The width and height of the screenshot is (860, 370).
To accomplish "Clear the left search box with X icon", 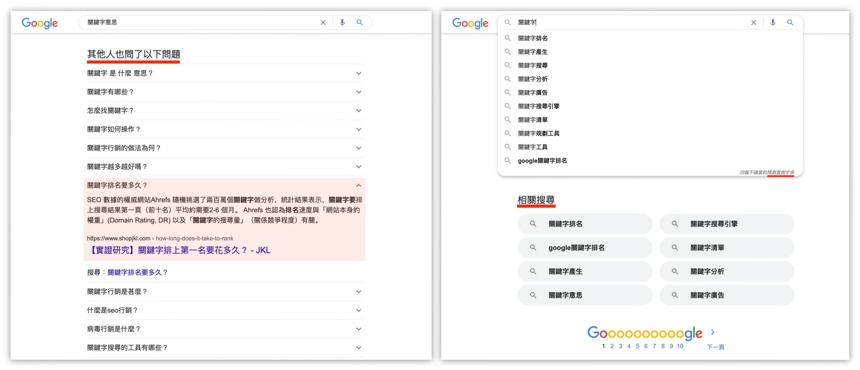I will [323, 22].
